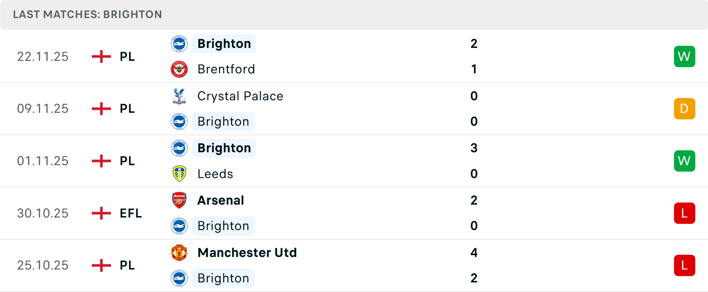This screenshot has height=292, width=708.
Task: Open the Arsenal team name link
Action: (x=221, y=200)
